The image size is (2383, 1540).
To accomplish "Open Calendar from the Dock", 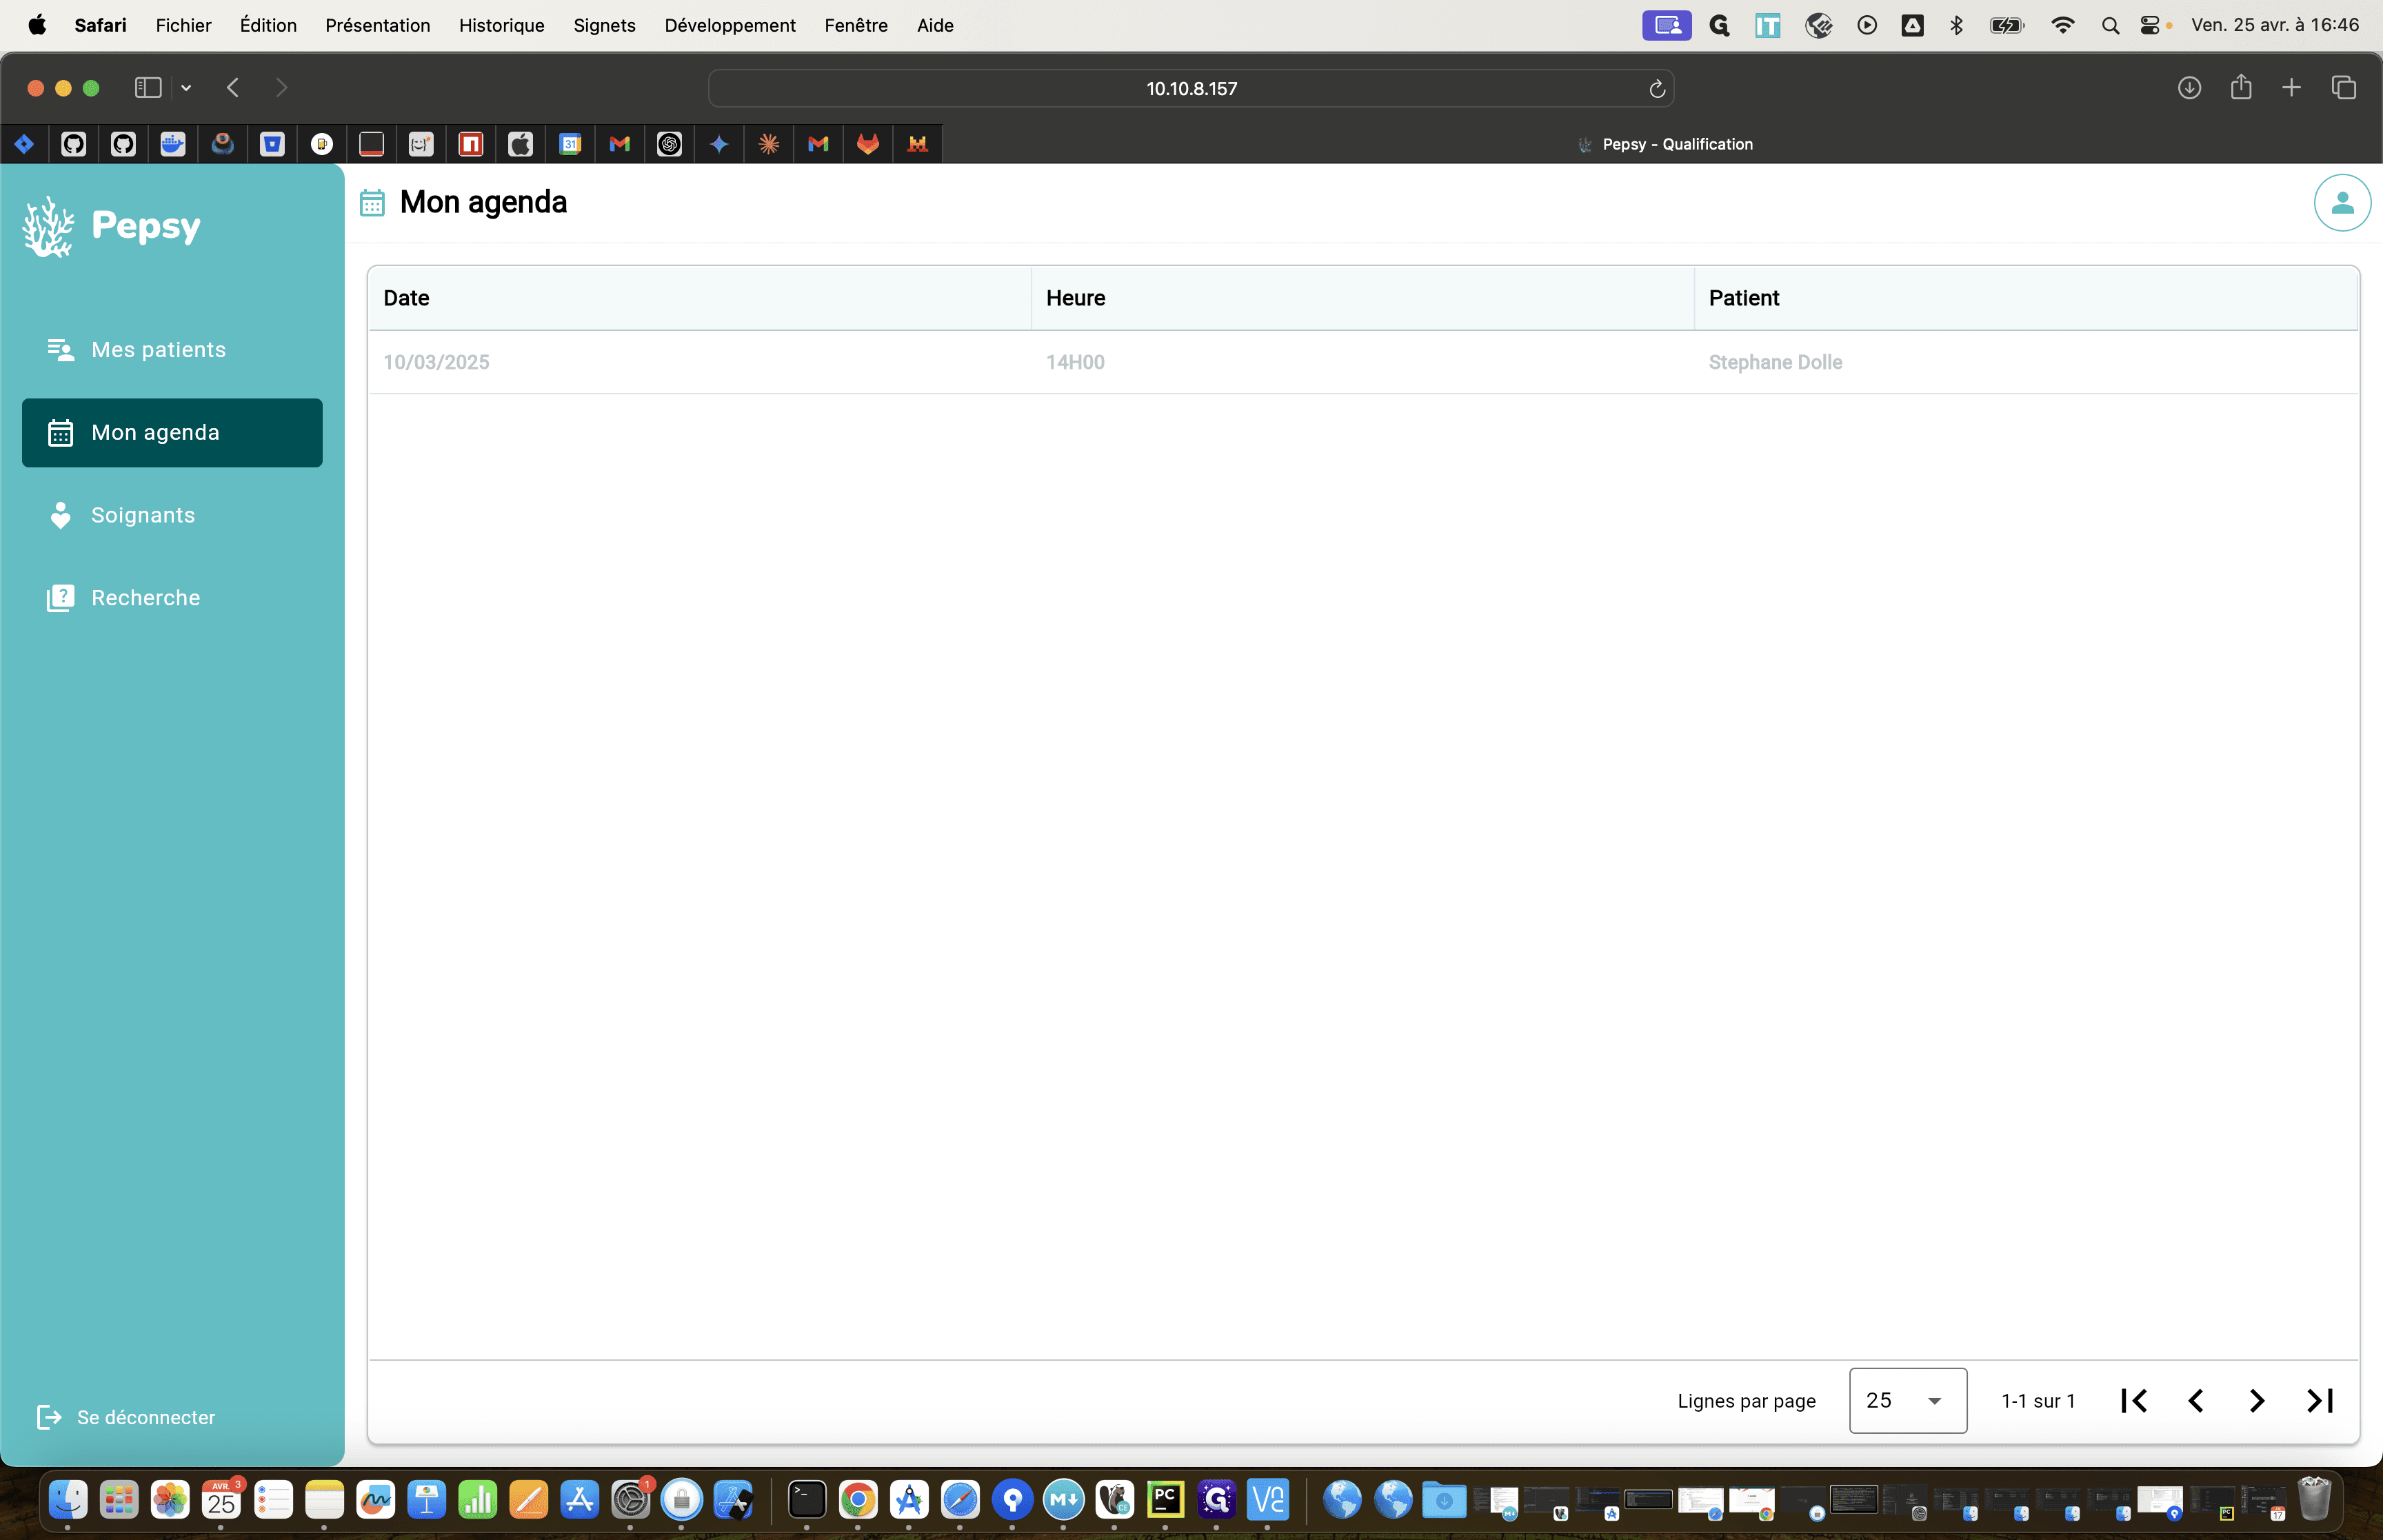I will coord(221,1500).
